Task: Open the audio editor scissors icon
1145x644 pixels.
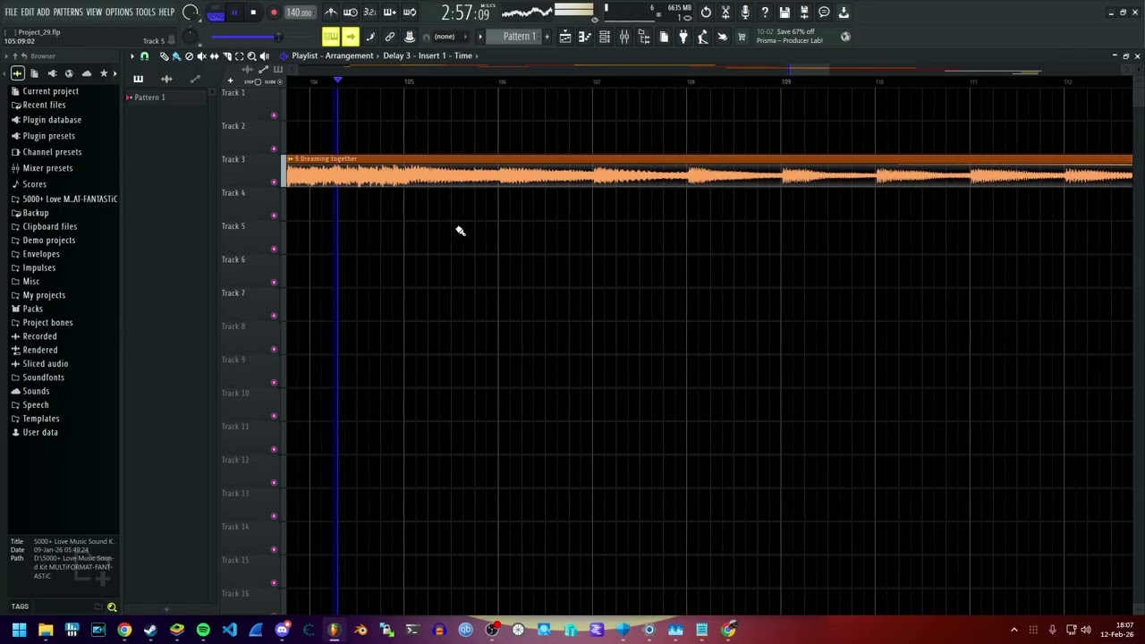Action: coord(725,13)
